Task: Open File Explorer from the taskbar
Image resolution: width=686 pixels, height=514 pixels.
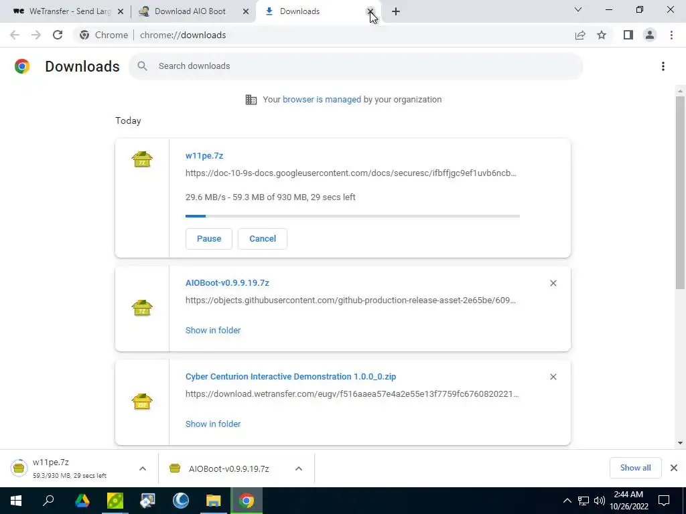Action: (x=214, y=501)
